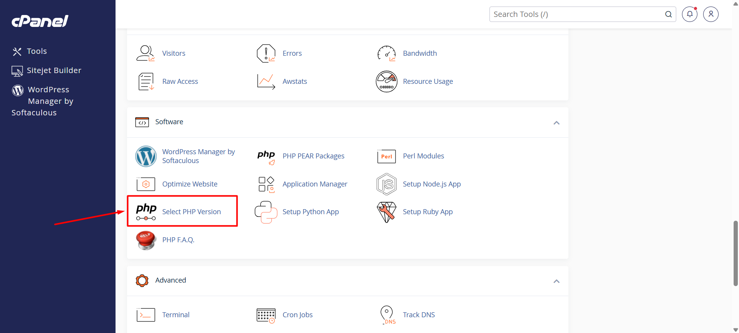This screenshot has width=739, height=333.
Task: Open the notifications bell
Action: 690,14
